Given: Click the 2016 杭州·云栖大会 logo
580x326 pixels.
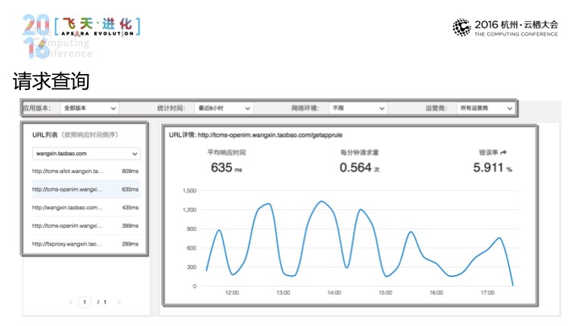Looking at the screenshot, I should pos(505,27).
